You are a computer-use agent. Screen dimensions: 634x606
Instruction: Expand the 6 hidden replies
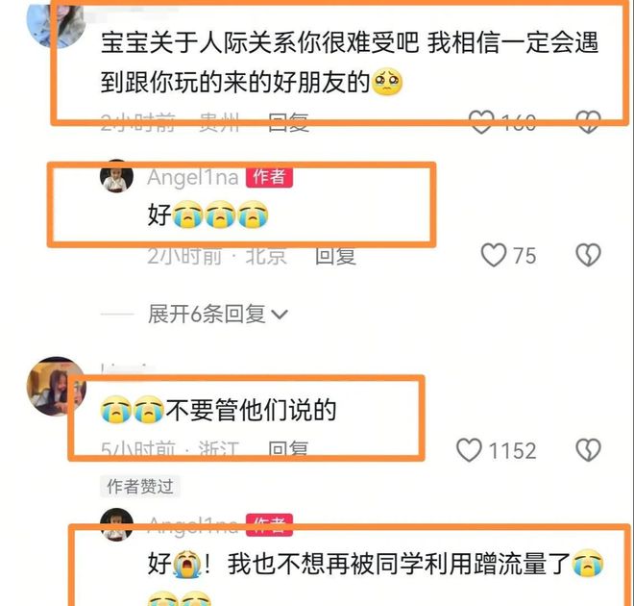(x=207, y=315)
